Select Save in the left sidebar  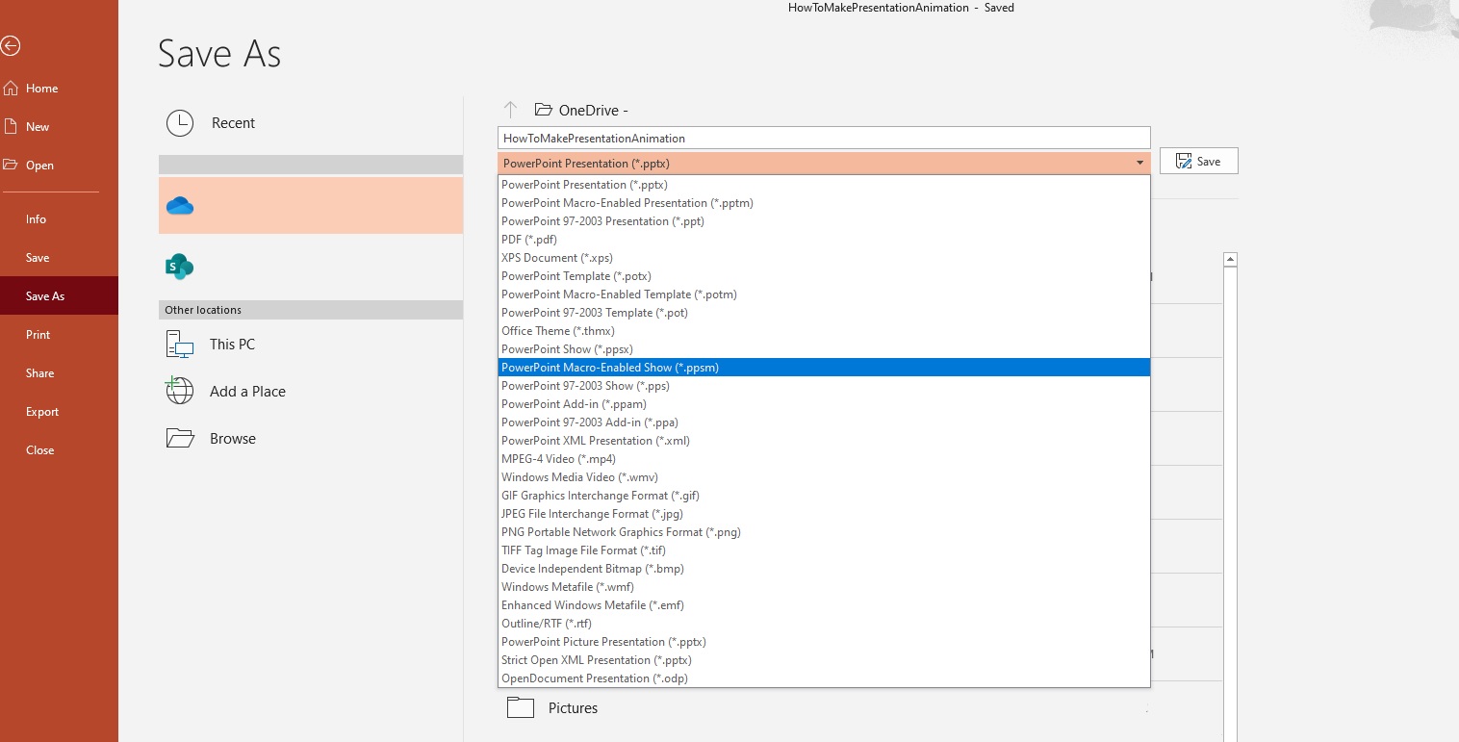38,258
